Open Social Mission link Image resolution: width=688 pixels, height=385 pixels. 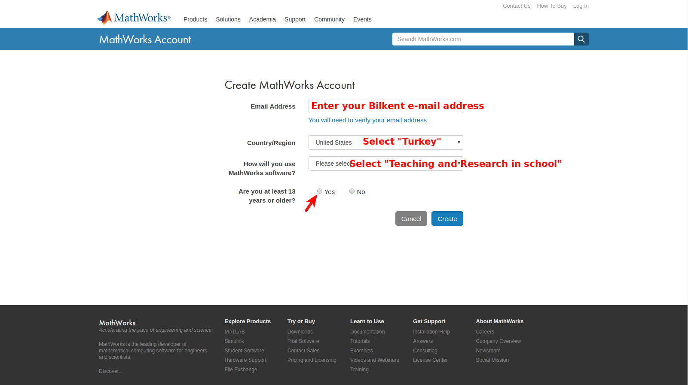(492, 360)
